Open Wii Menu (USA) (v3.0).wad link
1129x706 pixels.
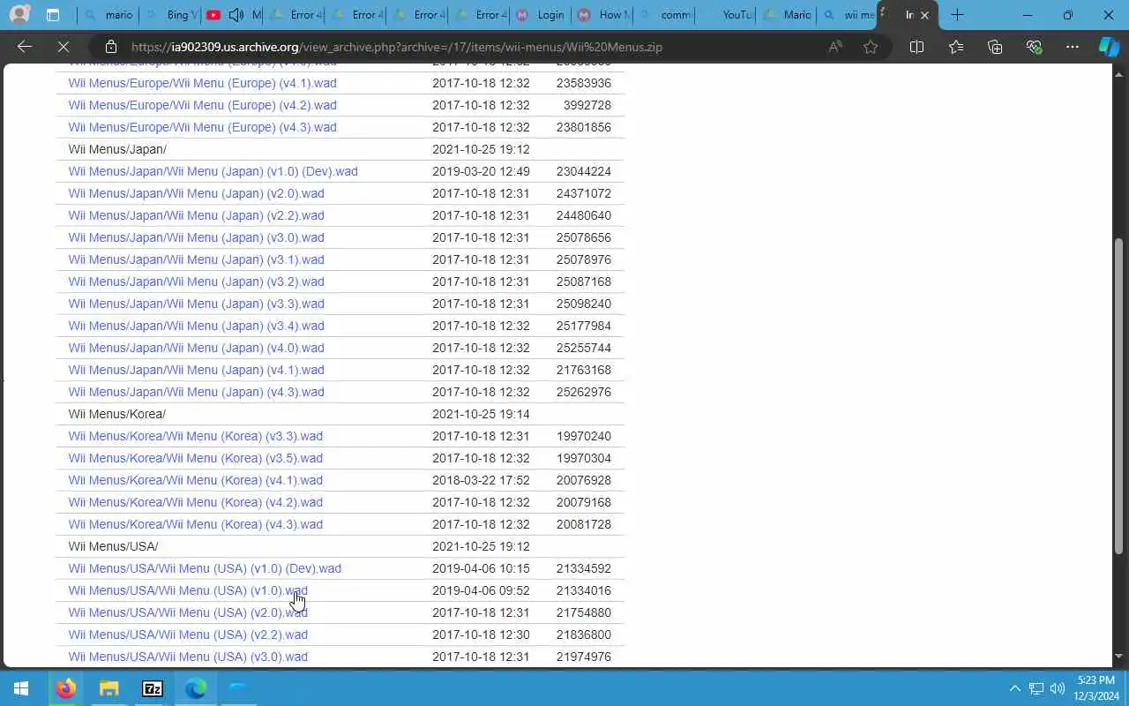pos(188,657)
